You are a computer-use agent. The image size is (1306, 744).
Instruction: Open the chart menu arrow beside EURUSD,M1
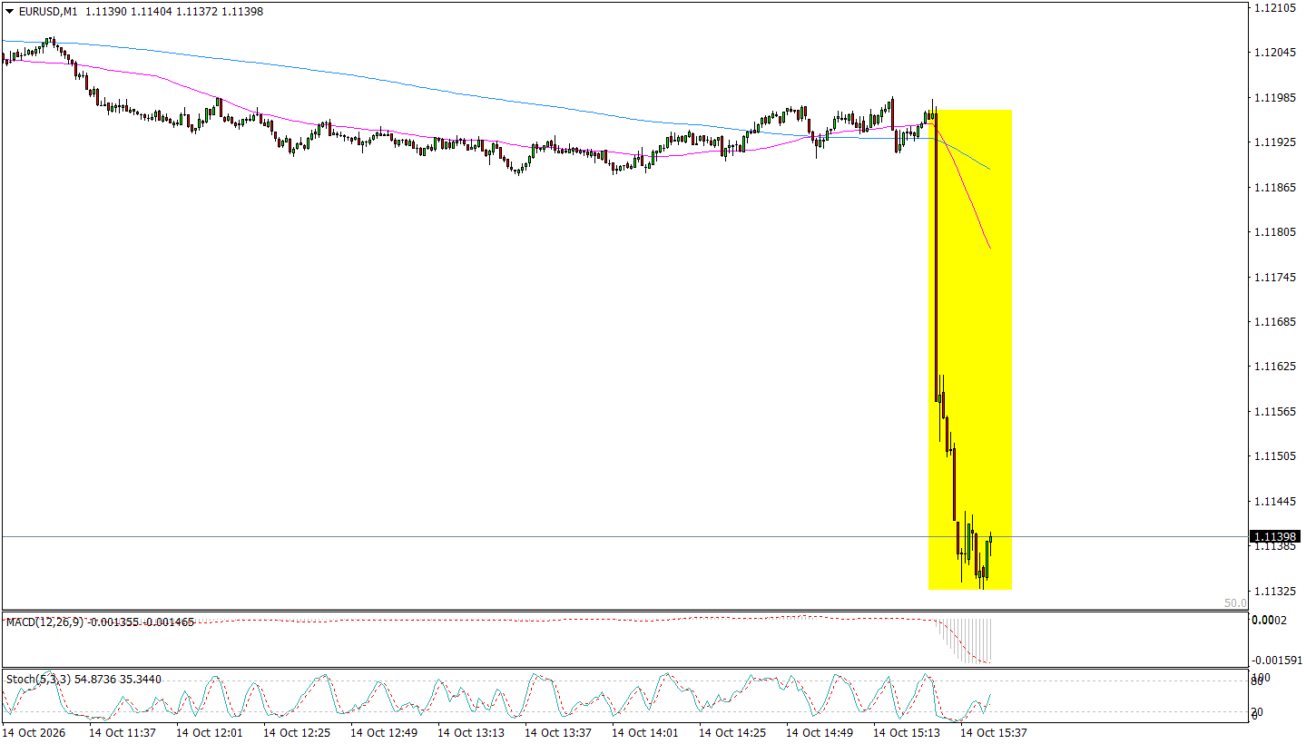[8, 9]
